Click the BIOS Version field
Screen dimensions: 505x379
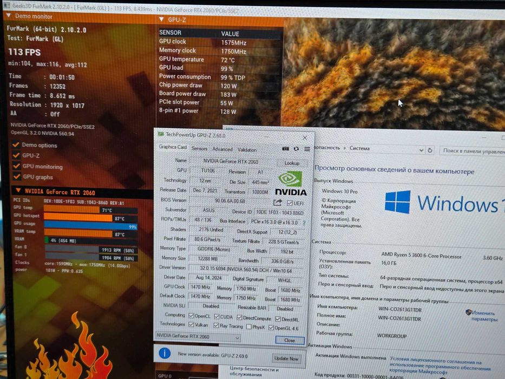[x=230, y=201]
